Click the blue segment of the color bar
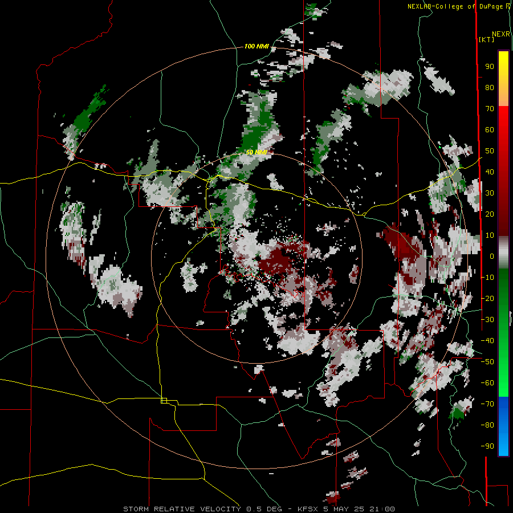513x513 pixels. coord(503,426)
